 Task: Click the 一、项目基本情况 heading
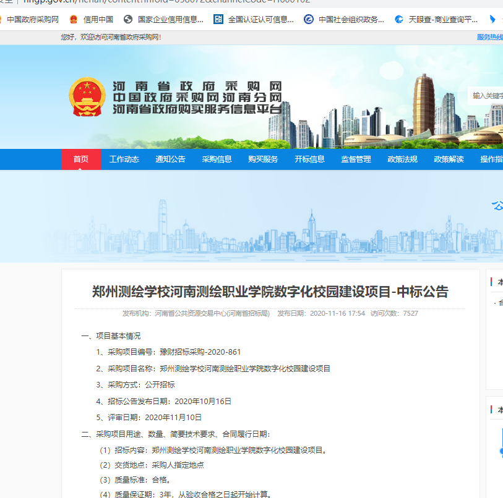[x=111, y=336]
